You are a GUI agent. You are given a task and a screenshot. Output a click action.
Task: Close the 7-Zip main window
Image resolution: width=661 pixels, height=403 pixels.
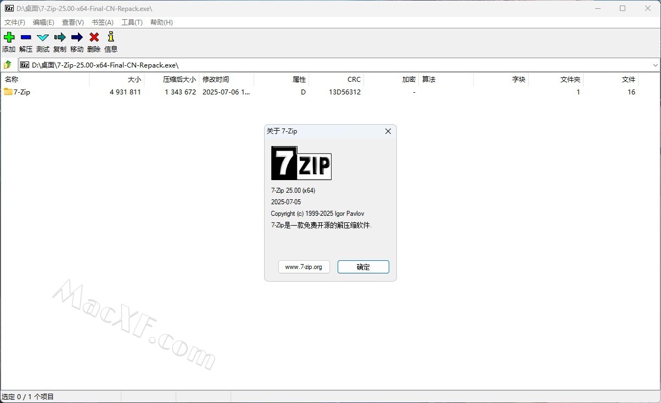coord(648,8)
